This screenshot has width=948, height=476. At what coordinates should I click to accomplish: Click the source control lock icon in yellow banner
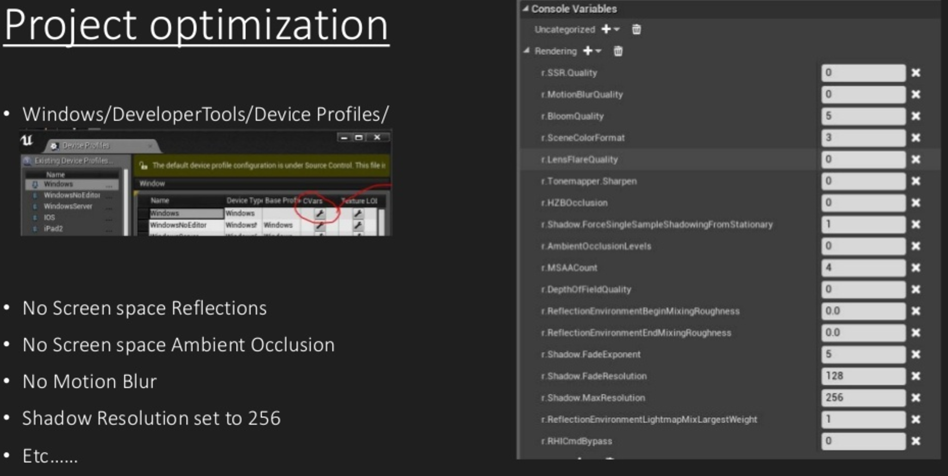[x=143, y=165]
